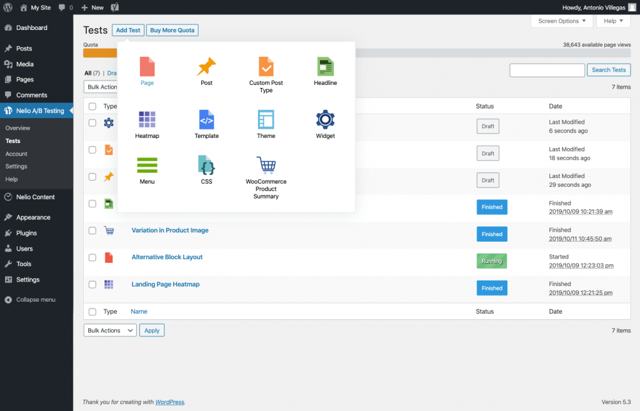
Task: Open My Site from admin bar
Action: point(35,7)
